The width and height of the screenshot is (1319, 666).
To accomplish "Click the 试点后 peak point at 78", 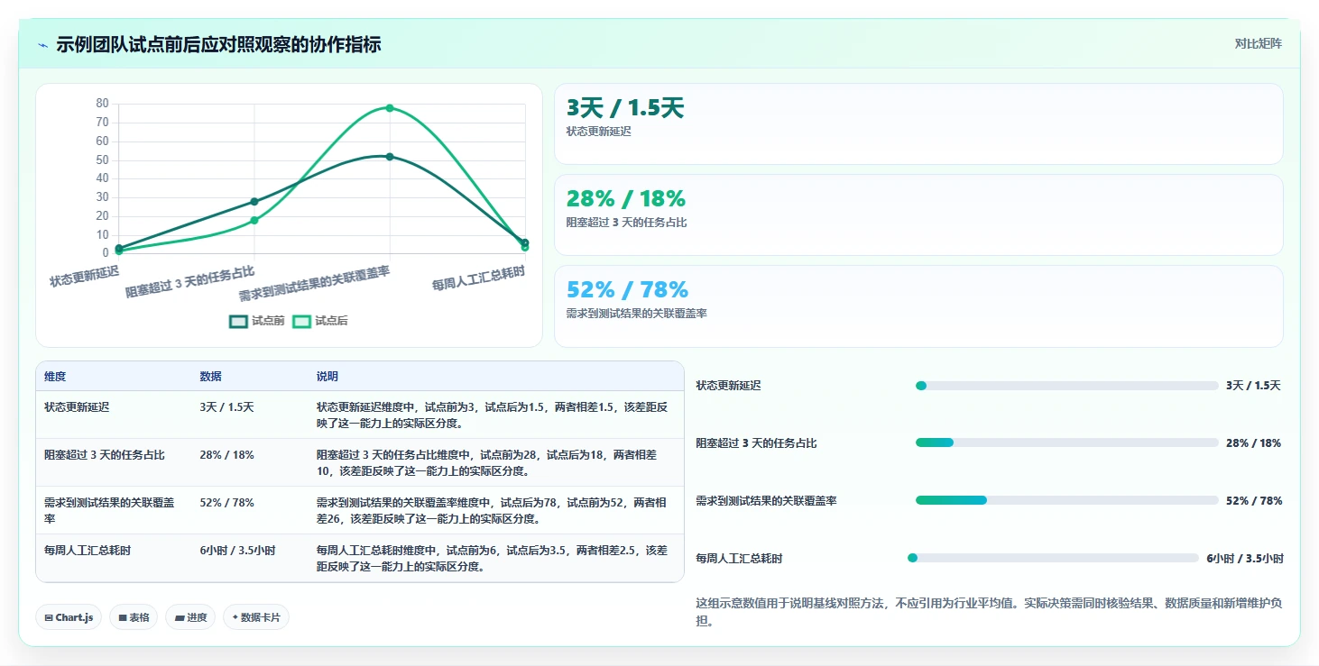I will [390, 107].
